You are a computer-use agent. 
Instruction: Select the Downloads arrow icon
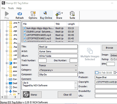10,91
